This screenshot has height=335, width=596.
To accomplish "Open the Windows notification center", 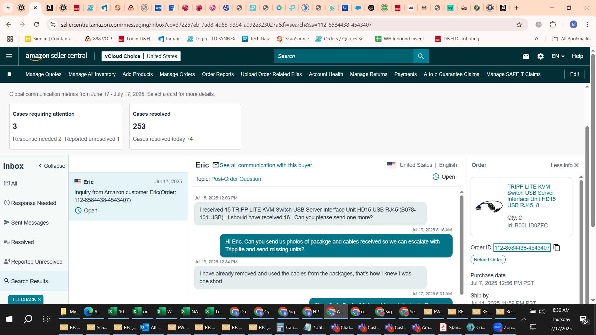I will (585, 320).
